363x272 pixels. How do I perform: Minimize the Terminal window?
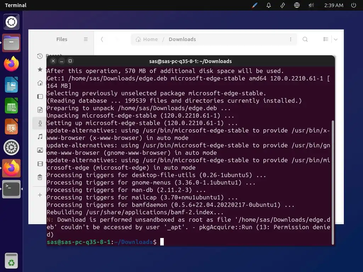tap(62, 61)
